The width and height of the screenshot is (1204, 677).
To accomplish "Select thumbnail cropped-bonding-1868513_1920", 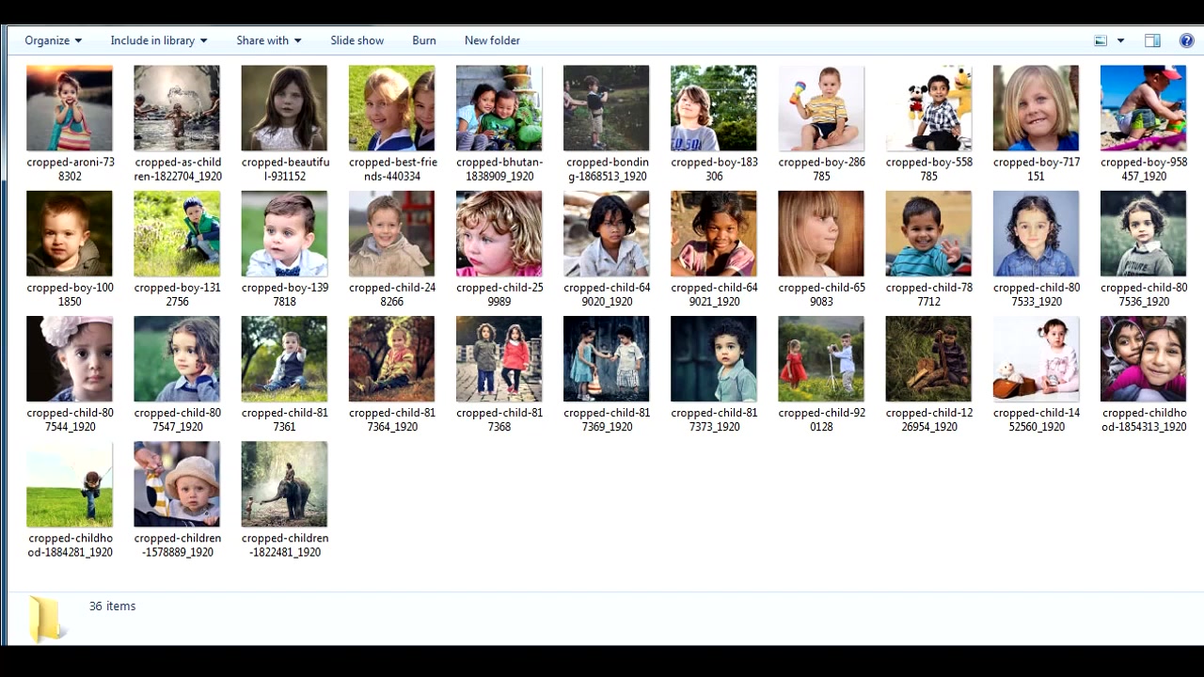I will tap(607, 107).
